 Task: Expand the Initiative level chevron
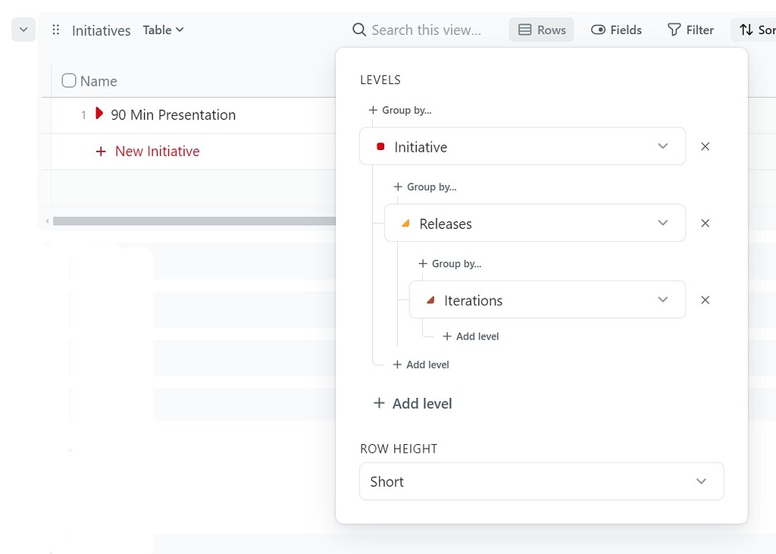(662, 146)
